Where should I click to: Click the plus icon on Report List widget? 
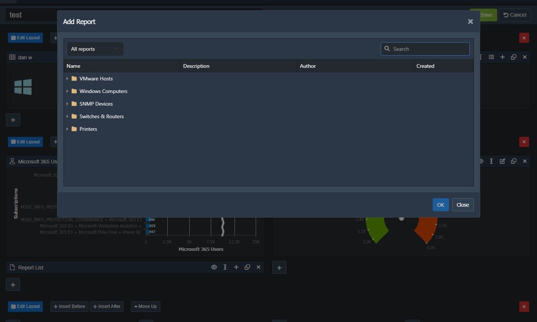(x=236, y=267)
